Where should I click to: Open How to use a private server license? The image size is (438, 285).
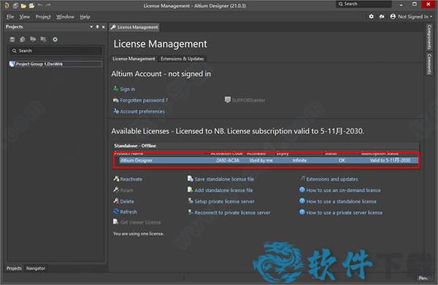345,213
